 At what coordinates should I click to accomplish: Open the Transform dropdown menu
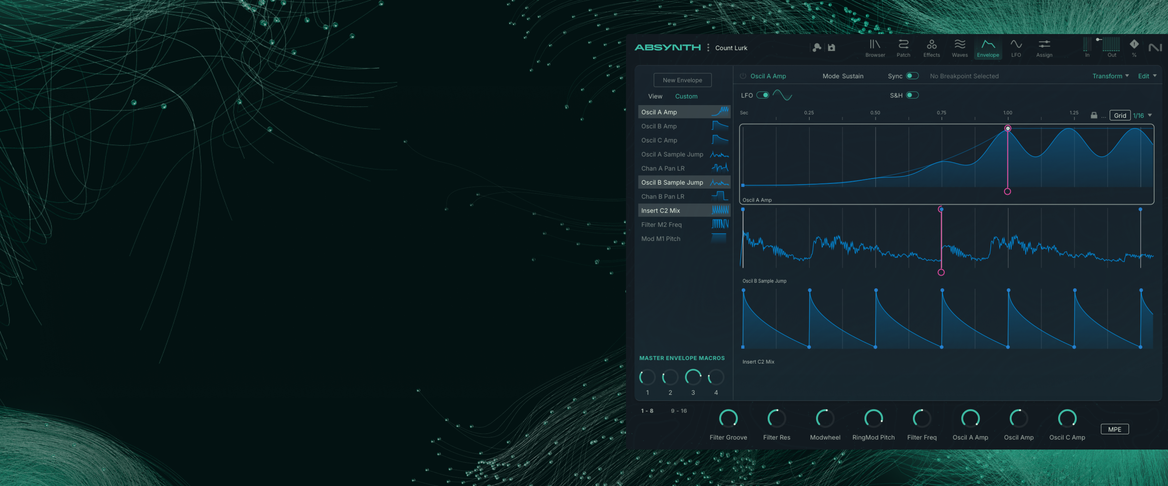[x=1110, y=76]
